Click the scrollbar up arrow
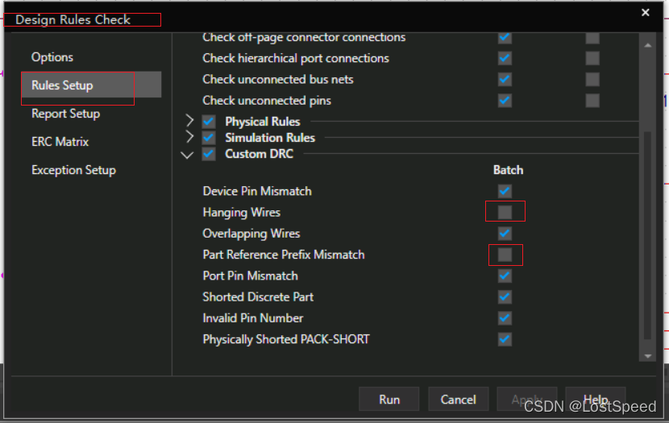 coord(648,45)
